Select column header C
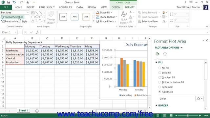The image size is (210, 118). click(47, 38)
